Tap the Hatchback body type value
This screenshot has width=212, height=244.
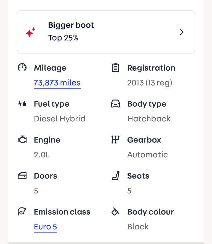[x=149, y=119]
